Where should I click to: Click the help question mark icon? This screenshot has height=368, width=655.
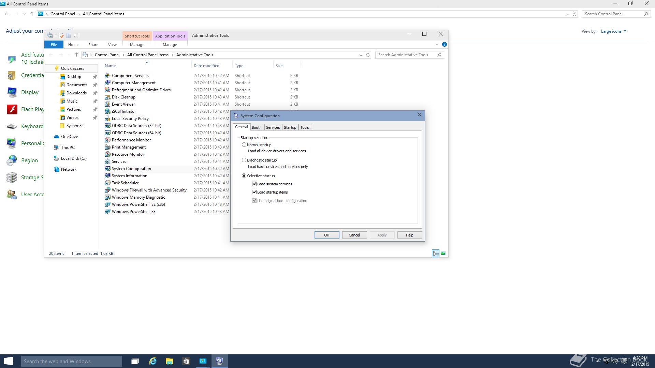pyautogui.click(x=444, y=44)
